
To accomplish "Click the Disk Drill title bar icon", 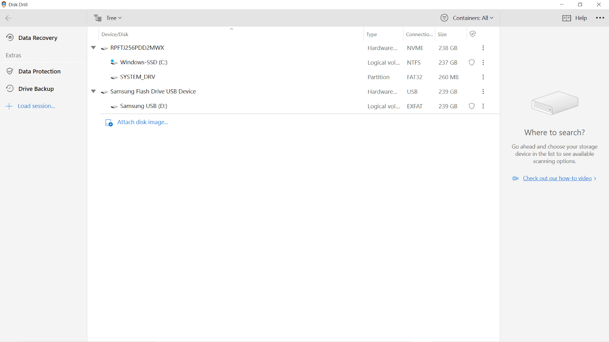I will pos(4,5).
